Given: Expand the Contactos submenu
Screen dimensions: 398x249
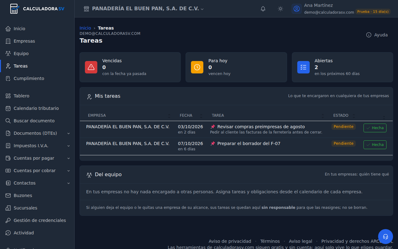Looking at the screenshot, I should click(x=68, y=183).
